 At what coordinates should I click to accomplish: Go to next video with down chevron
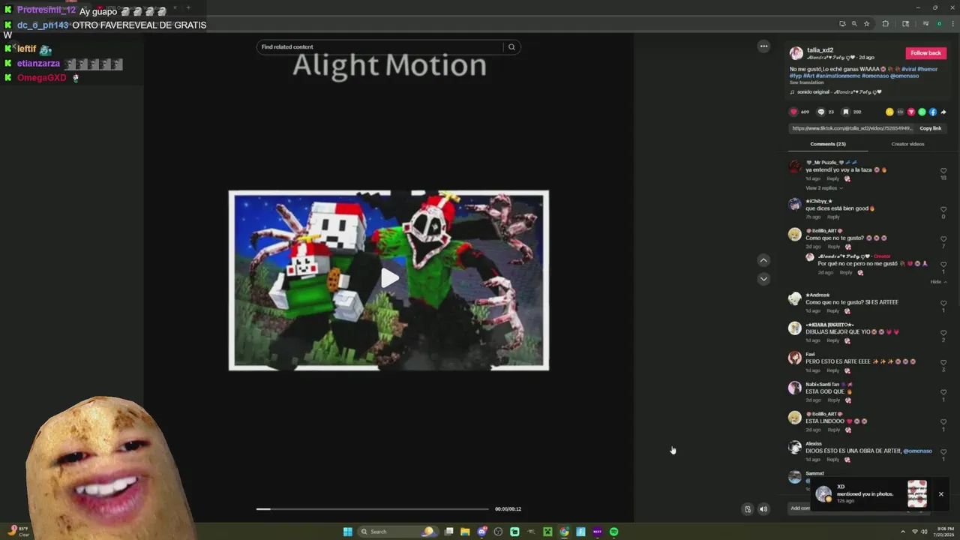pyautogui.click(x=763, y=279)
